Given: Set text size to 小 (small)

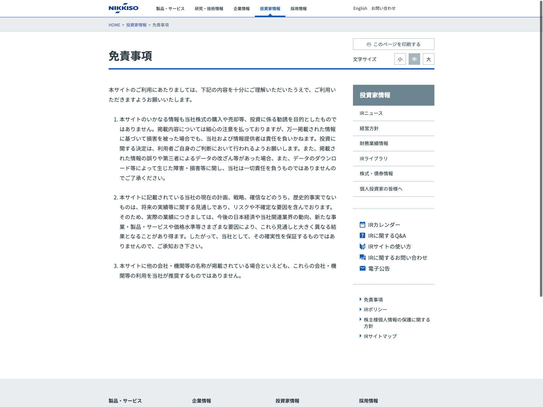Looking at the screenshot, I should pos(400,59).
